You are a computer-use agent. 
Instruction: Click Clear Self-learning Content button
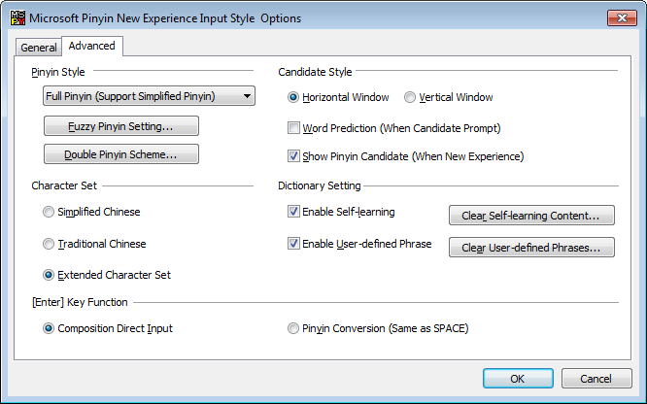(x=530, y=216)
